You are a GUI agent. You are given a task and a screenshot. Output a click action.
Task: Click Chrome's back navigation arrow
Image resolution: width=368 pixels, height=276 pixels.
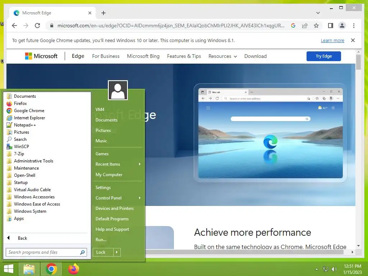tap(14, 26)
